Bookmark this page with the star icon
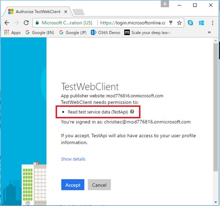220x206 pixels. pos(179,23)
